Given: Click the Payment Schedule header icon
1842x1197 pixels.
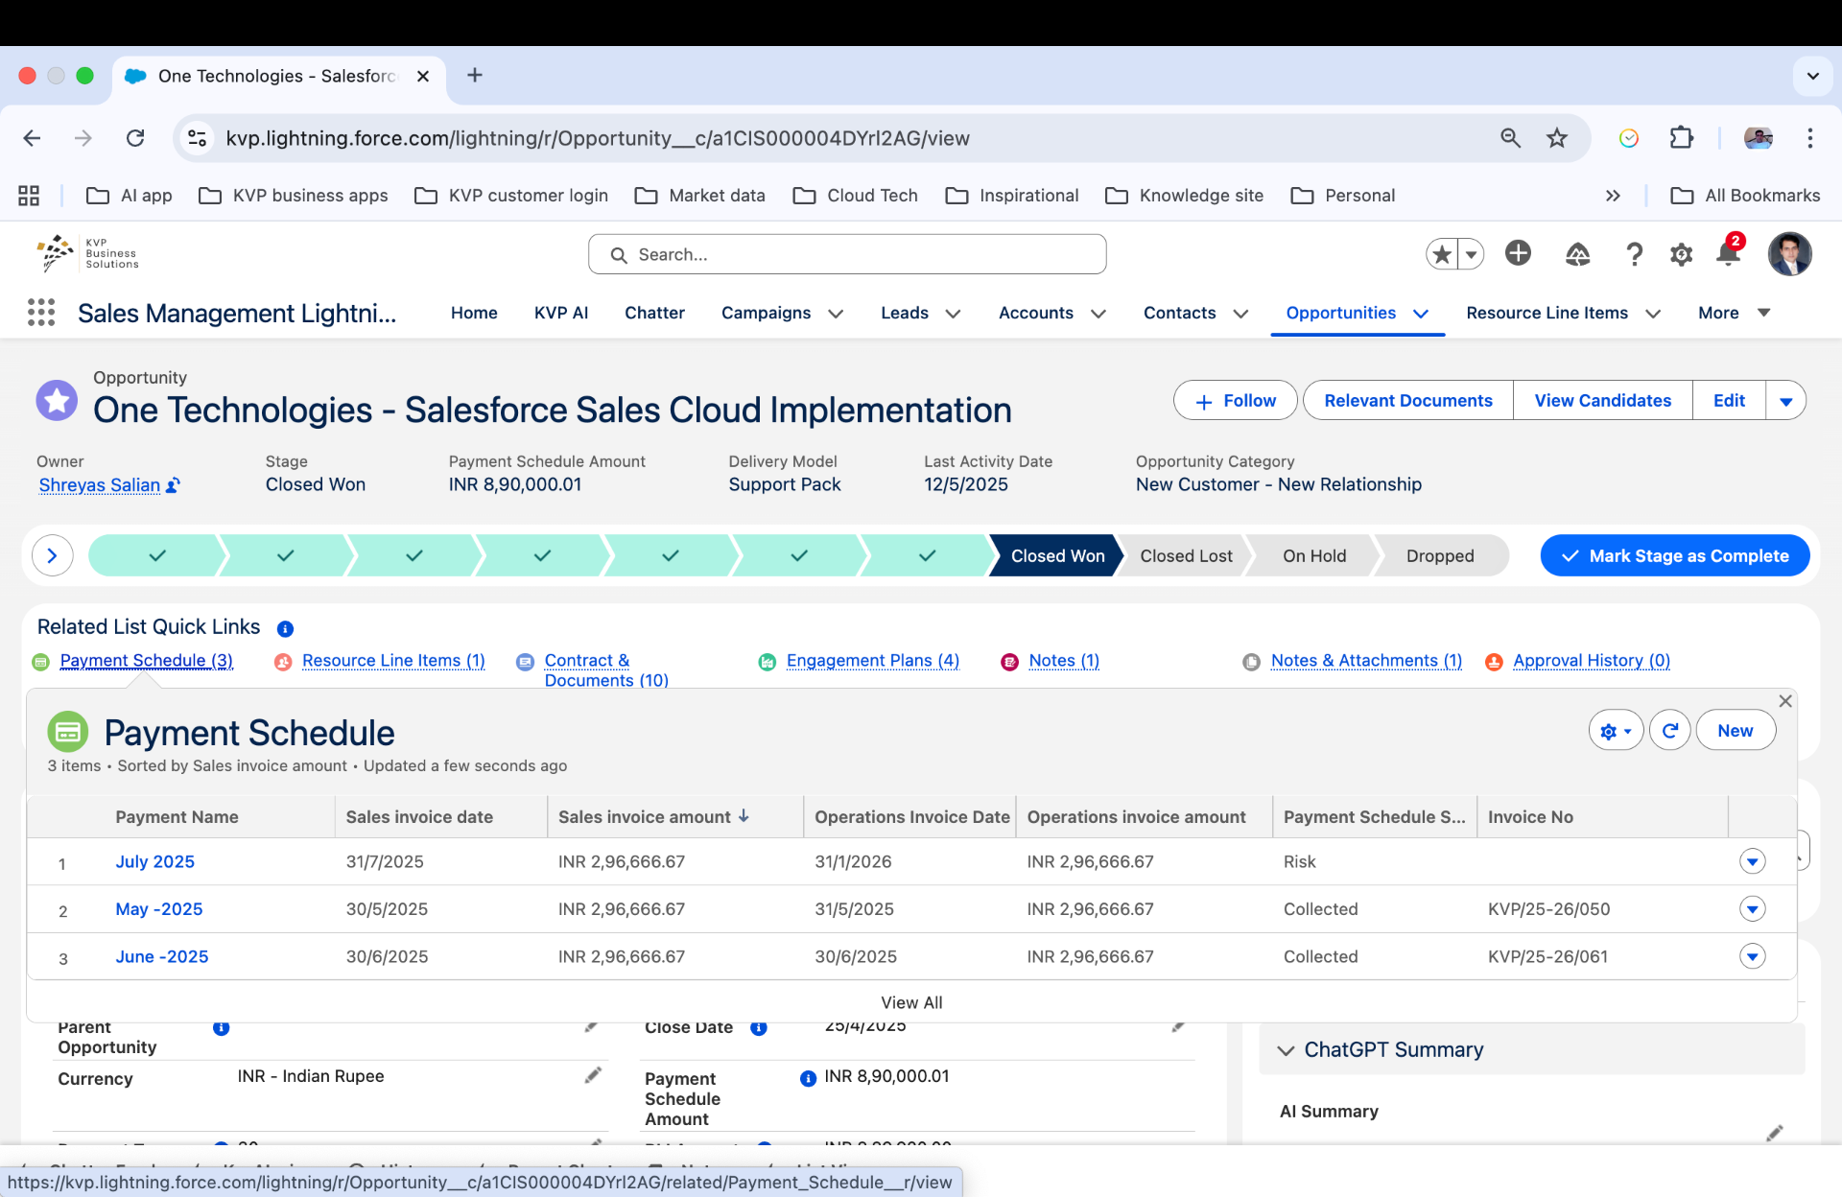Looking at the screenshot, I should [x=67, y=732].
